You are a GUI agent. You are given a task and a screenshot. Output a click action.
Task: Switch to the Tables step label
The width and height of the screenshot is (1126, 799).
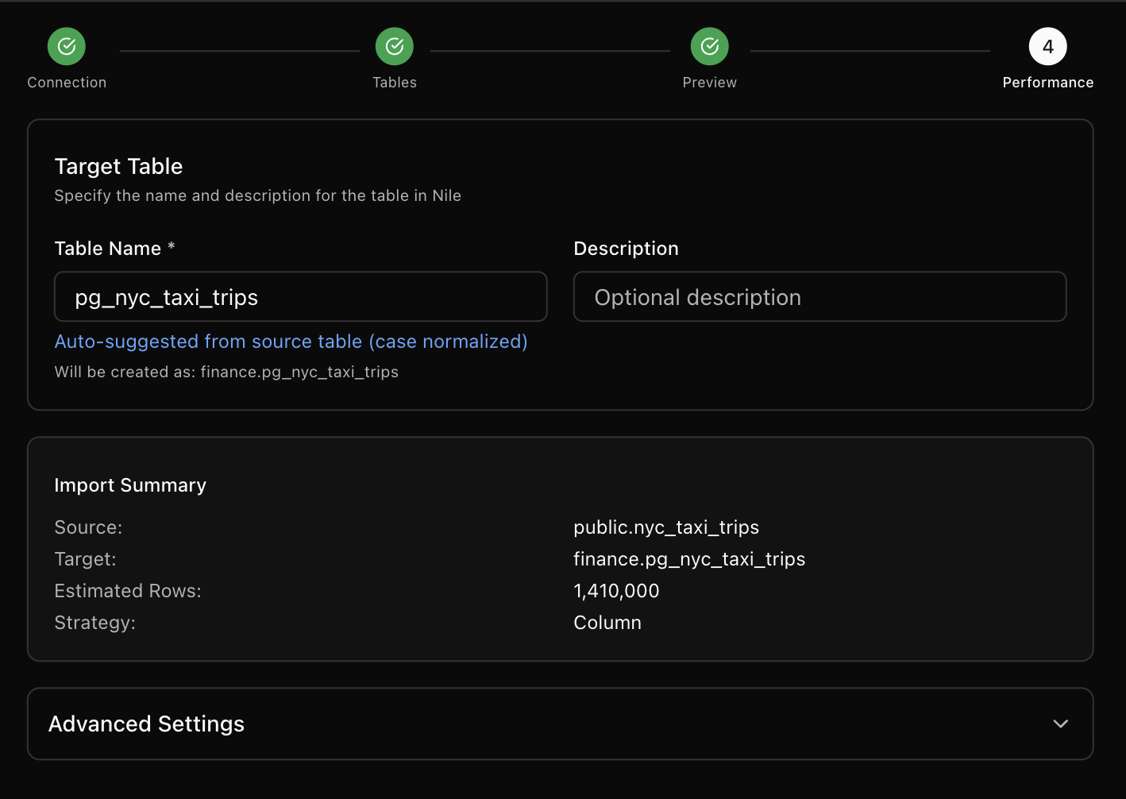pos(395,83)
